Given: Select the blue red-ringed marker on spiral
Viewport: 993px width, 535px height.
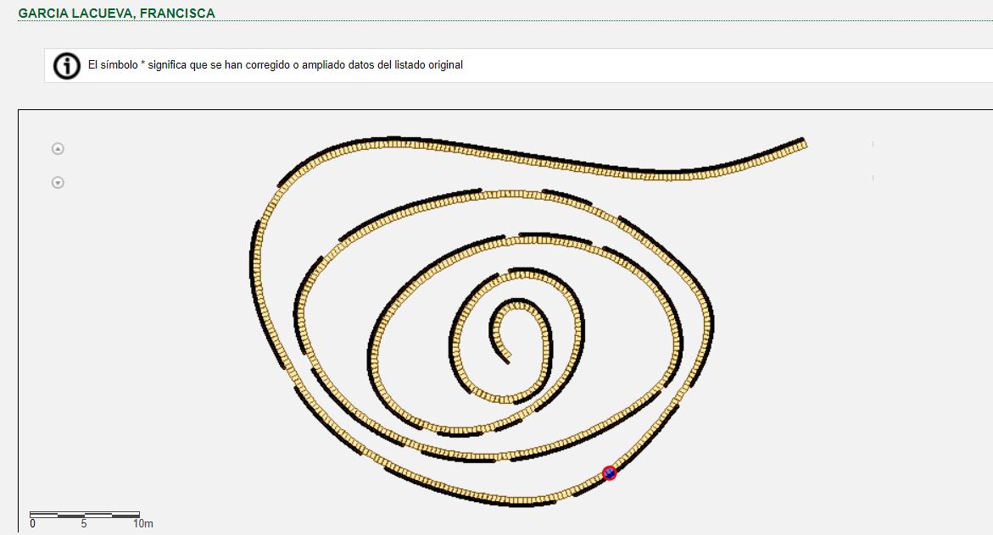Looking at the screenshot, I should tap(609, 473).
